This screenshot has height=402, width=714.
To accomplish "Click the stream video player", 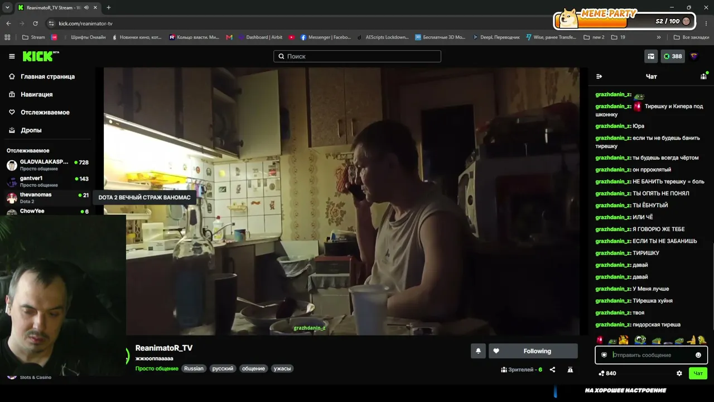I will pos(341,202).
